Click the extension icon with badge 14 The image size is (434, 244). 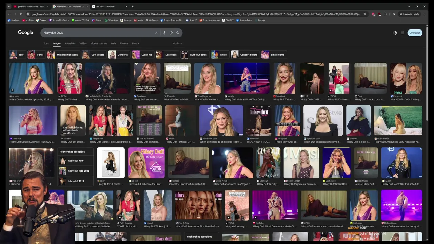(379, 14)
